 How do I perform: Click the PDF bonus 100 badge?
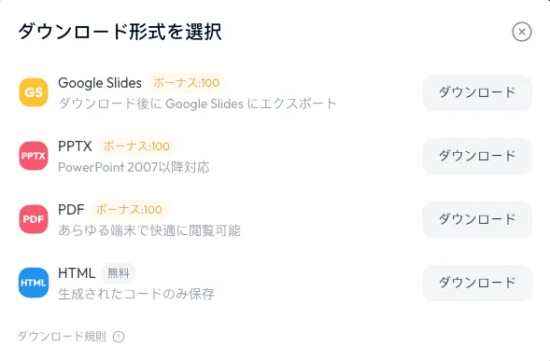tap(129, 210)
